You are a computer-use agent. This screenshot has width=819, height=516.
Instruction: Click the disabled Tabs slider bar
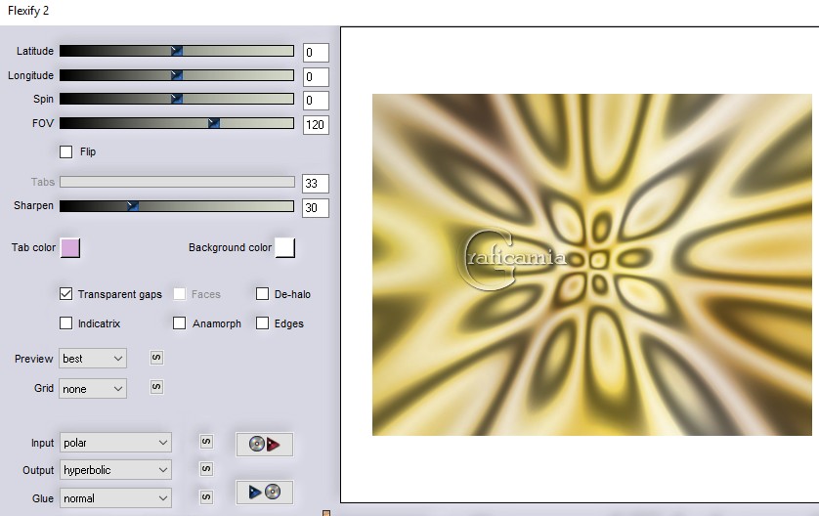pos(177,182)
